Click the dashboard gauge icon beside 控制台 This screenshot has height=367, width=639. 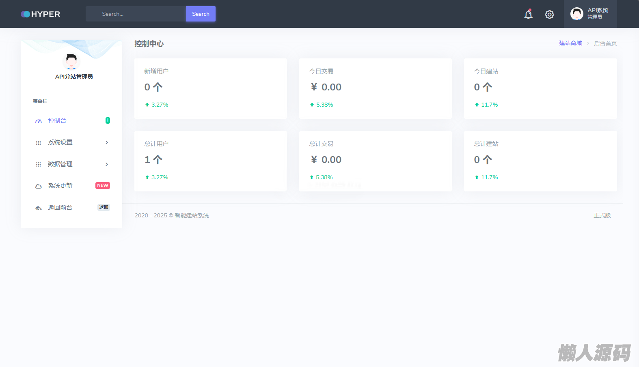39,121
